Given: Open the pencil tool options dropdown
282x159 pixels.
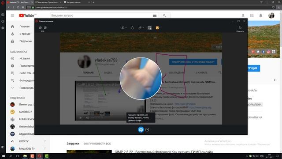Looking at the screenshot, I should (143, 28).
